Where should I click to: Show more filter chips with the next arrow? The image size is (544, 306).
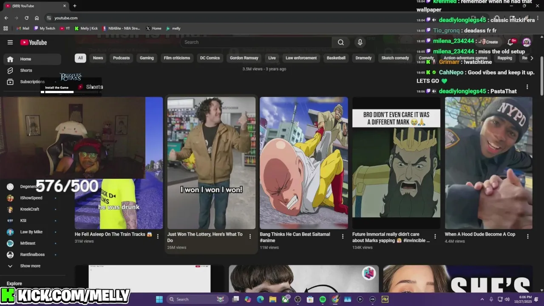(x=532, y=58)
